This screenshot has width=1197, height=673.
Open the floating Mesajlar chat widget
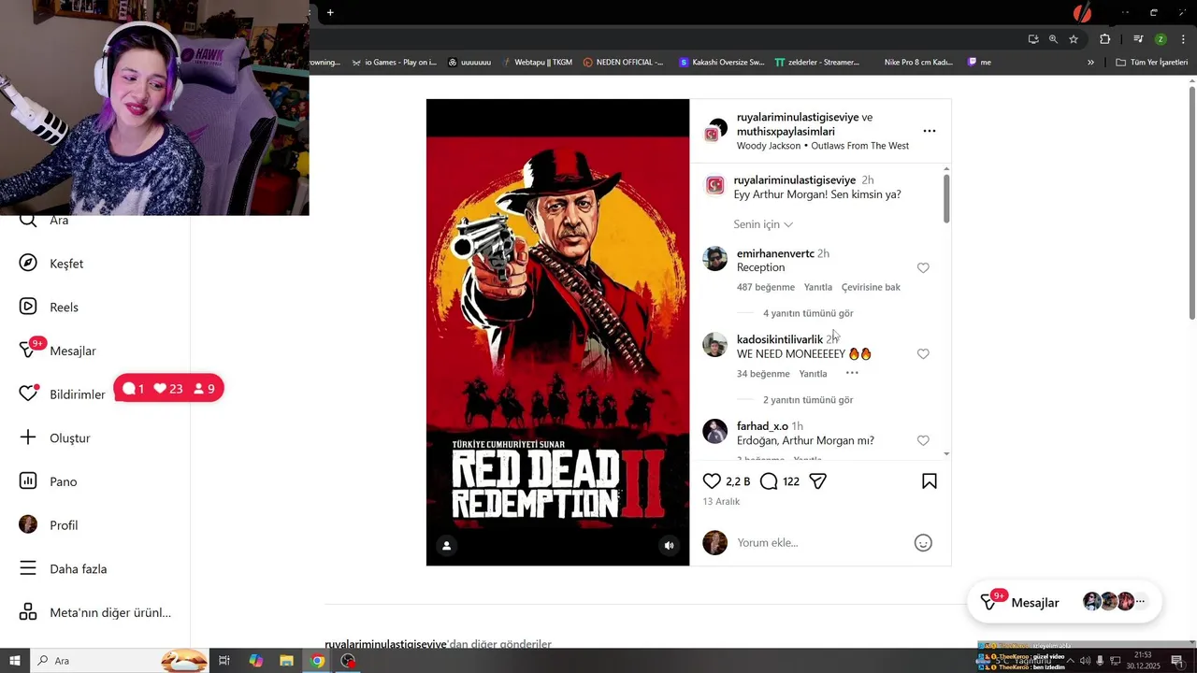click(1064, 603)
